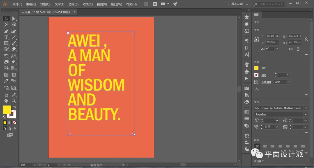This screenshot has width=314, height=168.
Task: Set color mode to None in toolbar
Action: (15, 123)
